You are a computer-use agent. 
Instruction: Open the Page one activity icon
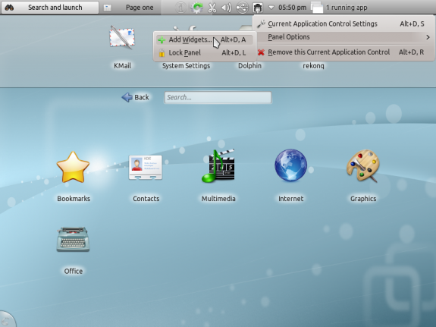(108, 8)
